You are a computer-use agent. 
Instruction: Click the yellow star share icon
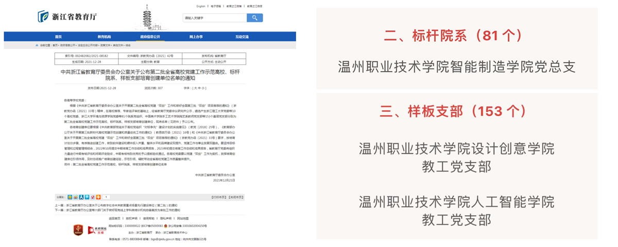[70, 197]
